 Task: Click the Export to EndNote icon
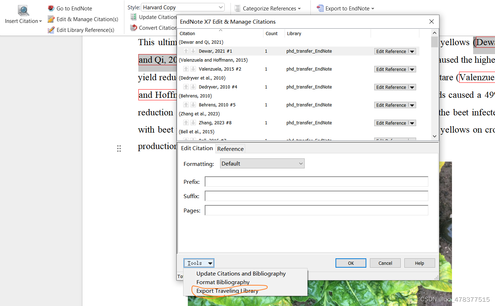pos(320,8)
